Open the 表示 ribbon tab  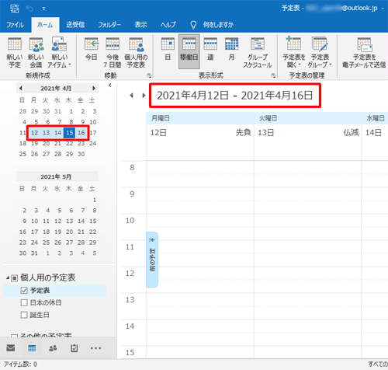(x=140, y=25)
